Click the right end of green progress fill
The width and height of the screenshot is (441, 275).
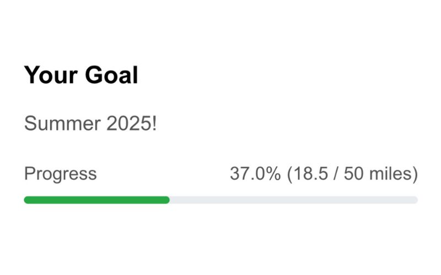click(x=167, y=200)
